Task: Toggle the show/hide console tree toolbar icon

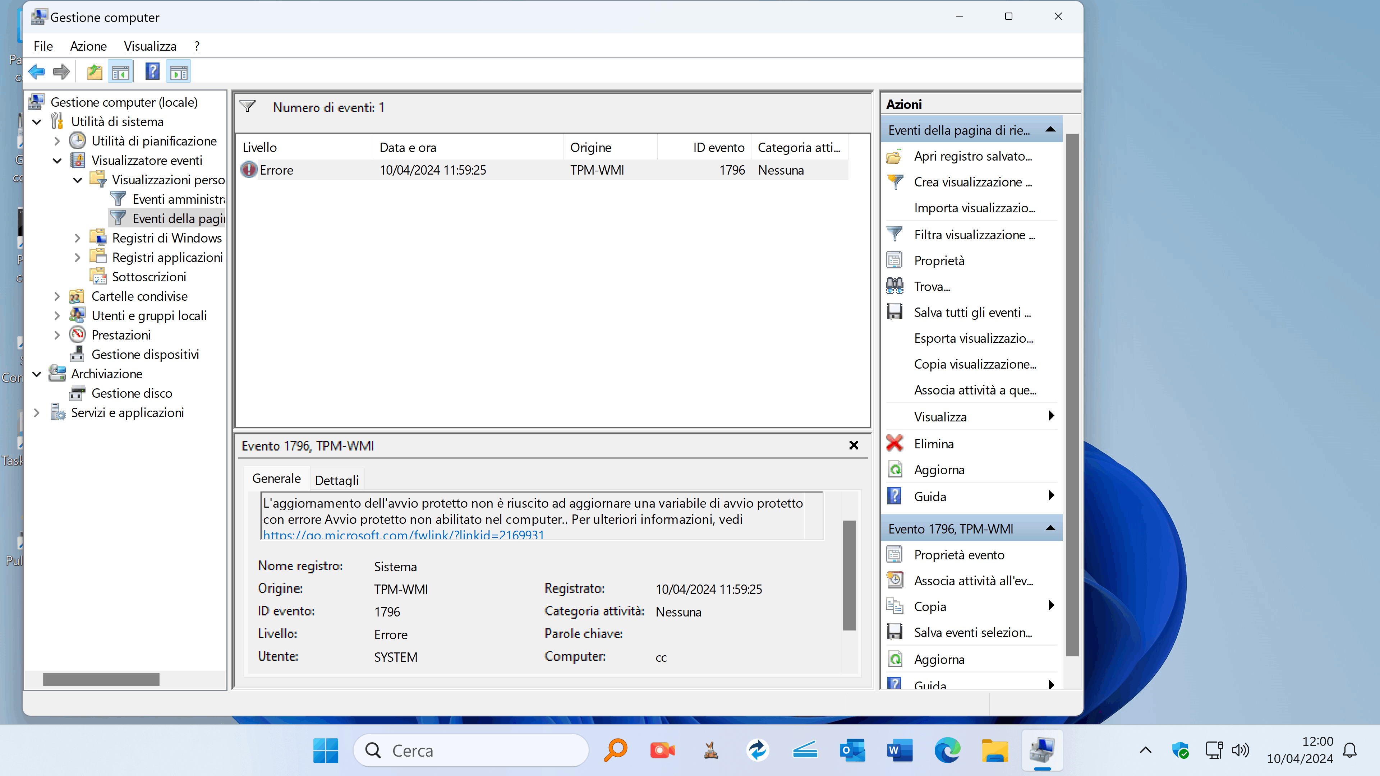Action: coord(120,71)
